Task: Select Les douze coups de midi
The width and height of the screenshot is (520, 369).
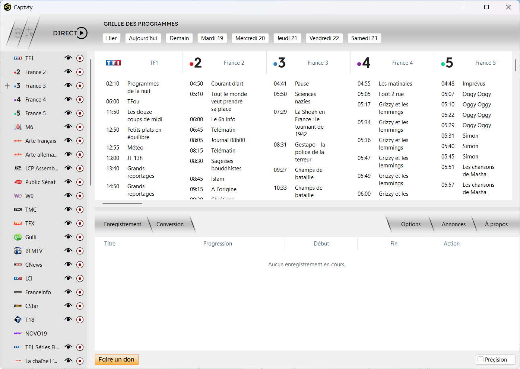Action: point(145,116)
